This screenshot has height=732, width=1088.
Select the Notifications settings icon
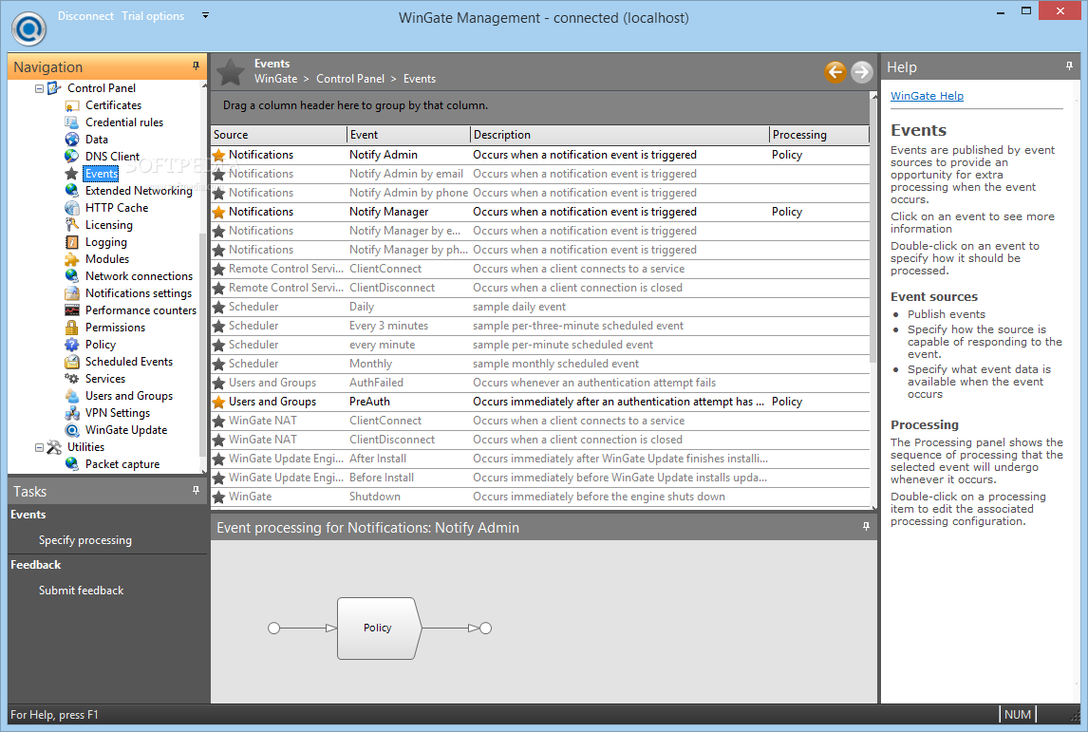click(71, 293)
